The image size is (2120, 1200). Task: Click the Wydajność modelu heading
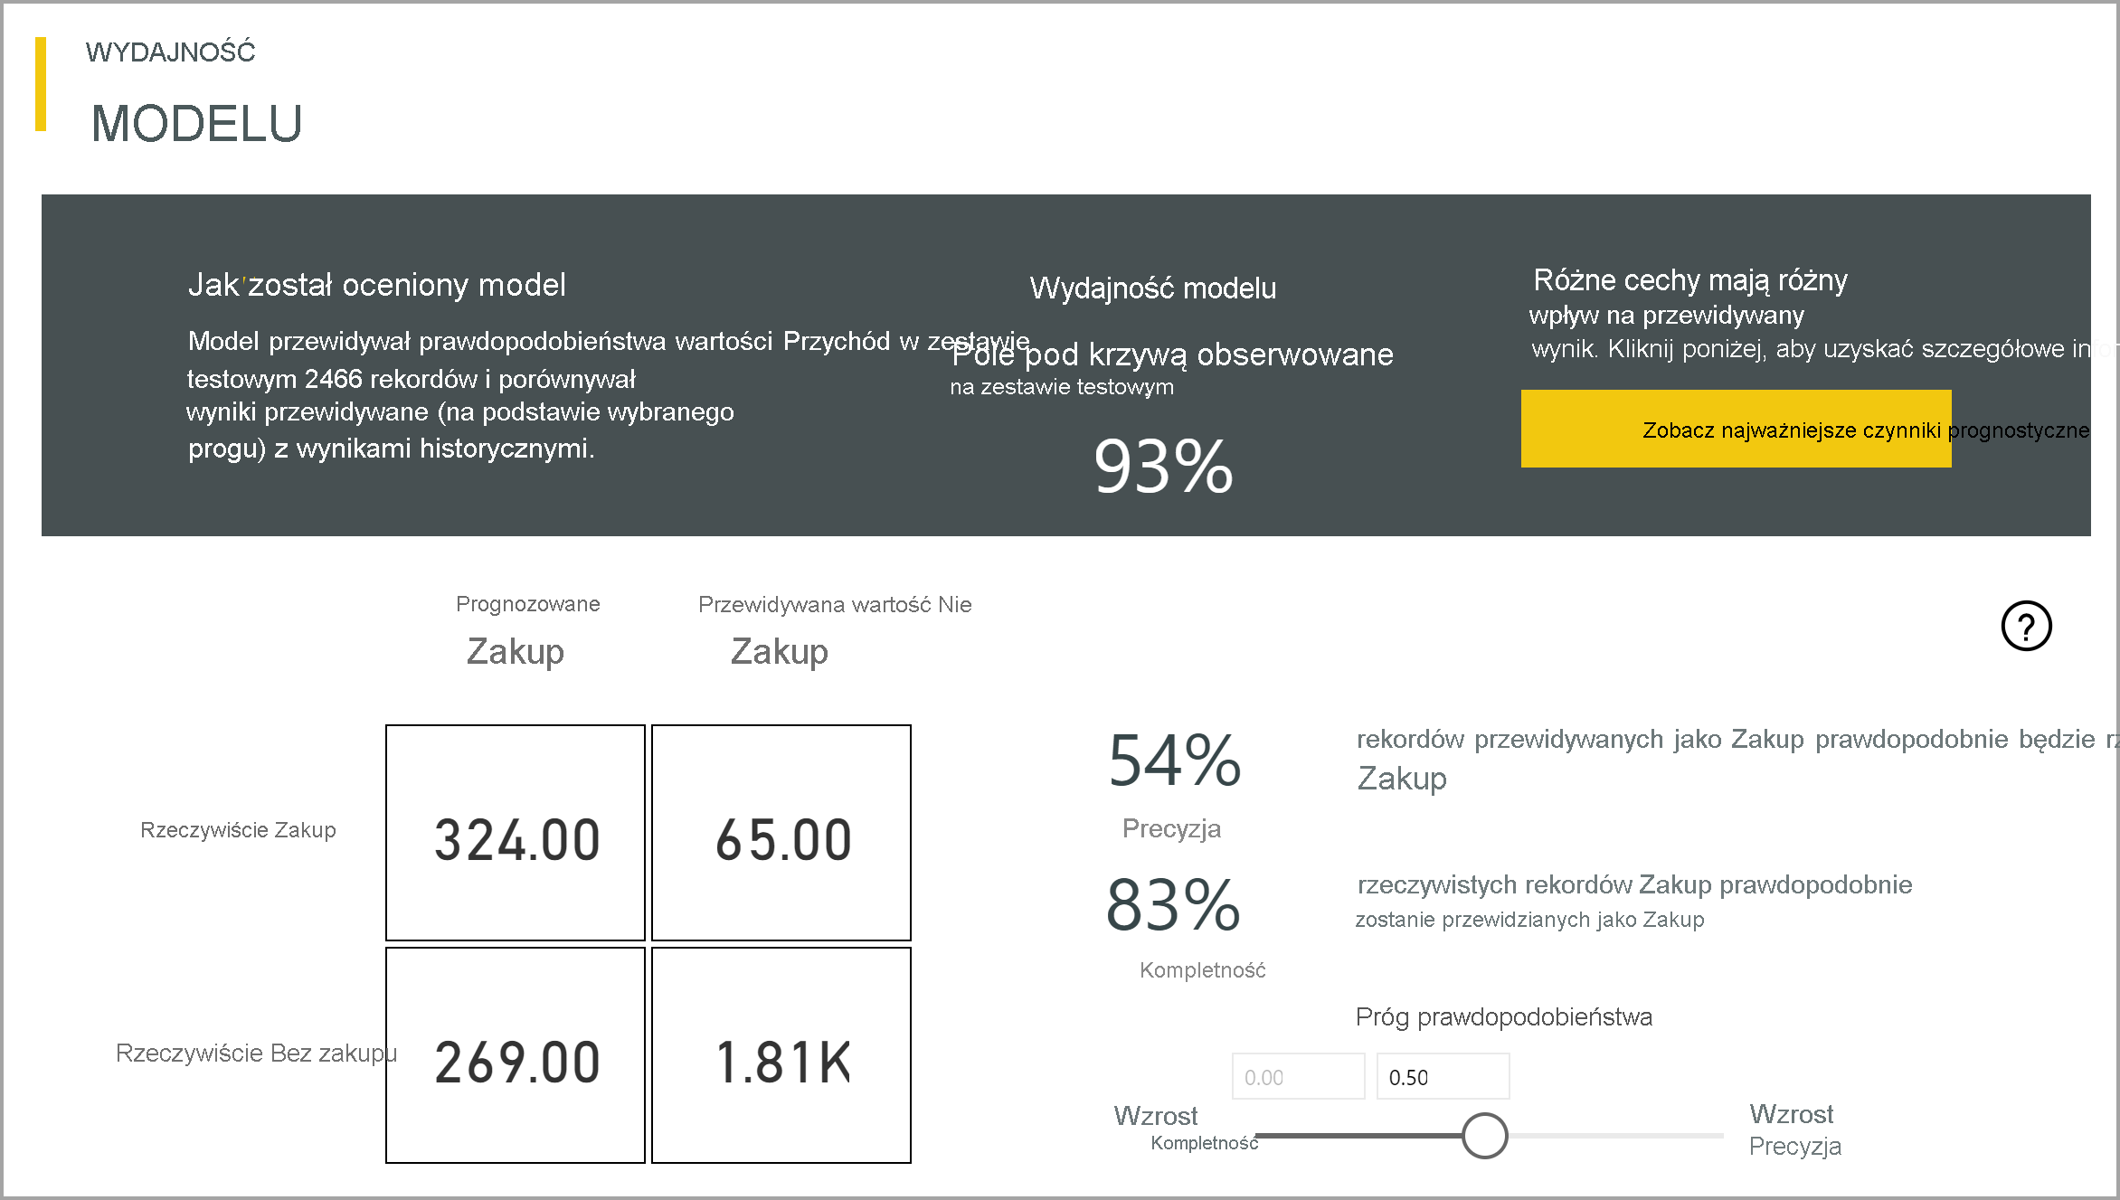pyautogui.click(x=1152, y=288)
